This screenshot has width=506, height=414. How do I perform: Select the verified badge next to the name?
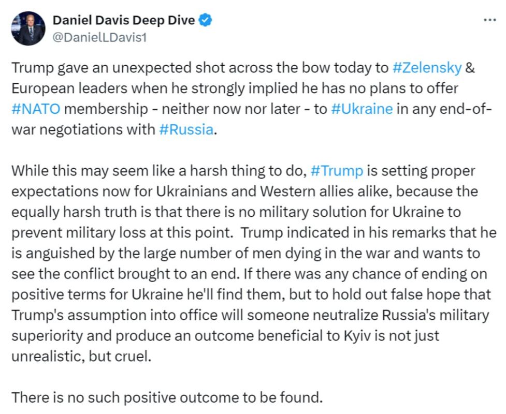(x=205, y=19)
